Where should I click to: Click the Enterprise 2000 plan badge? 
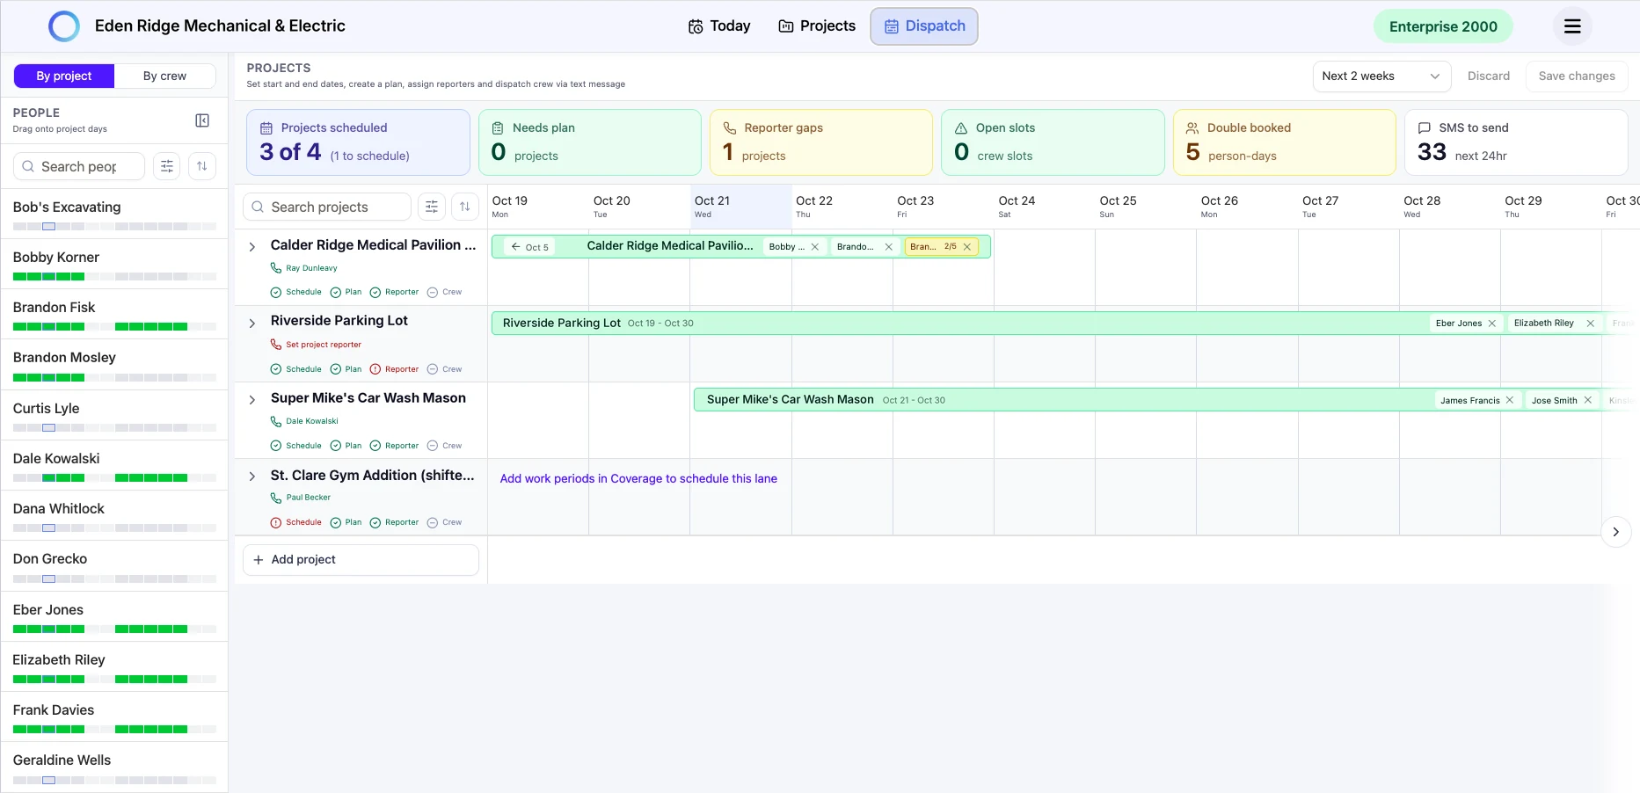[x=1443, y=26]
